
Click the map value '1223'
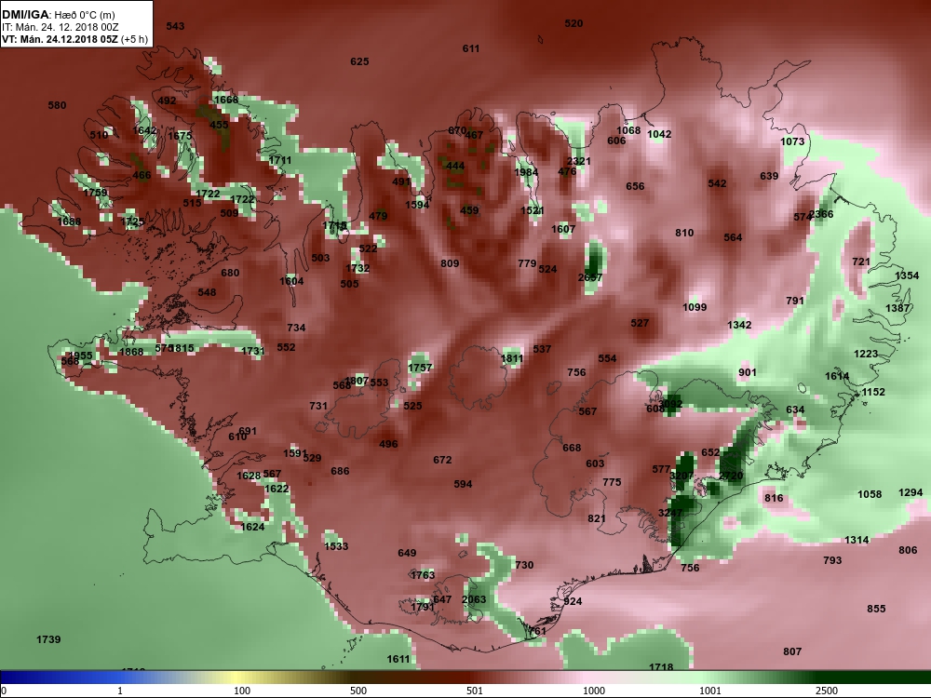[866, 355]
